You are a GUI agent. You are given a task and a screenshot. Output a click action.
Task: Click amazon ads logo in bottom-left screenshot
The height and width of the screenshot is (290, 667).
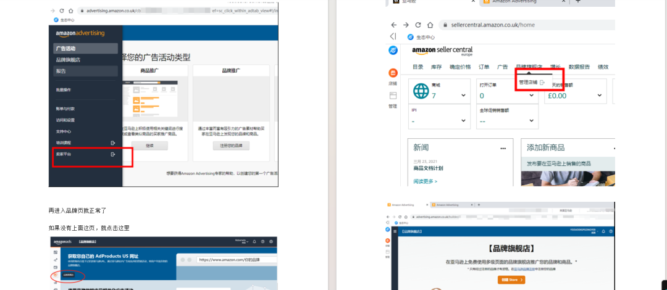click(x=62, y=242)
